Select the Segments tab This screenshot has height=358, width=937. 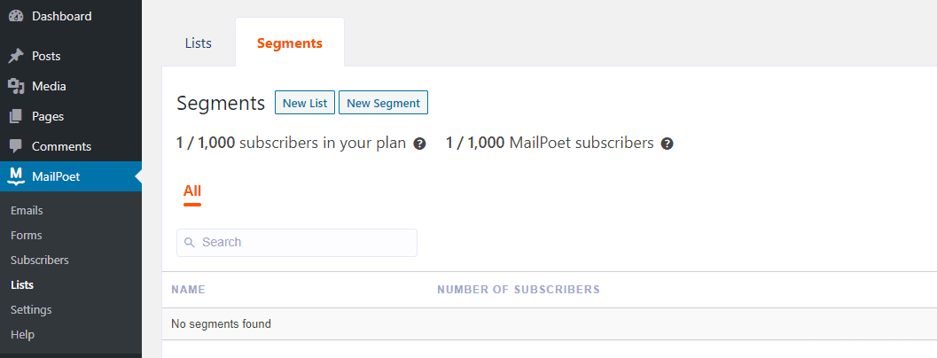[x=289, y=43]
